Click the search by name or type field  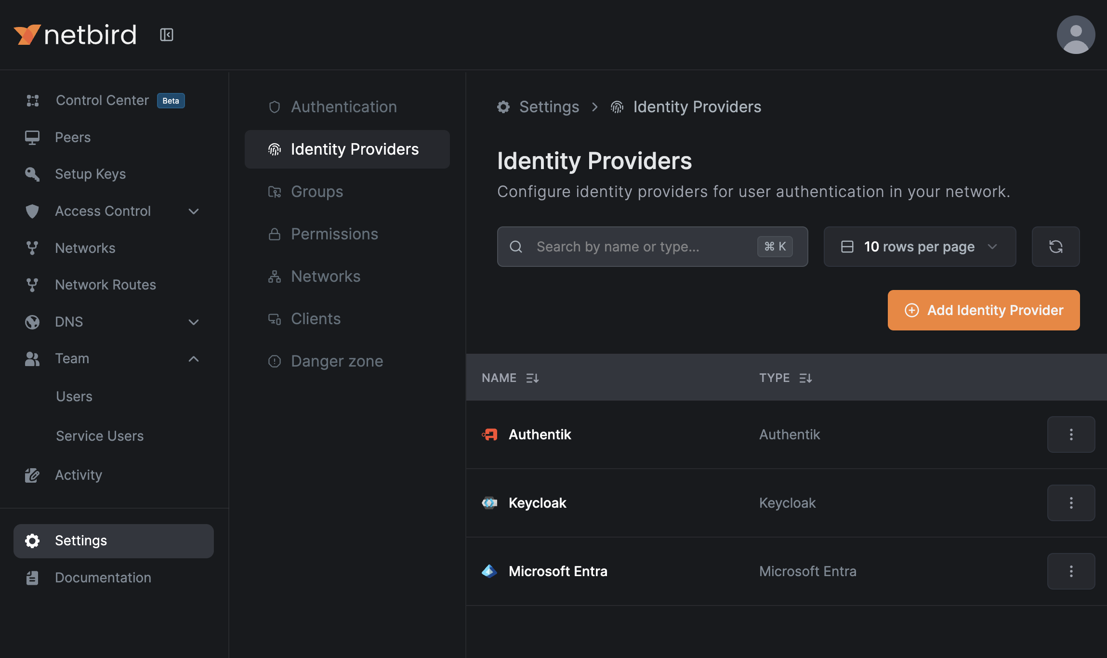(626, 246)
